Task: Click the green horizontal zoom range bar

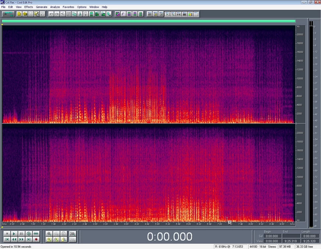Action: (148, 21)
